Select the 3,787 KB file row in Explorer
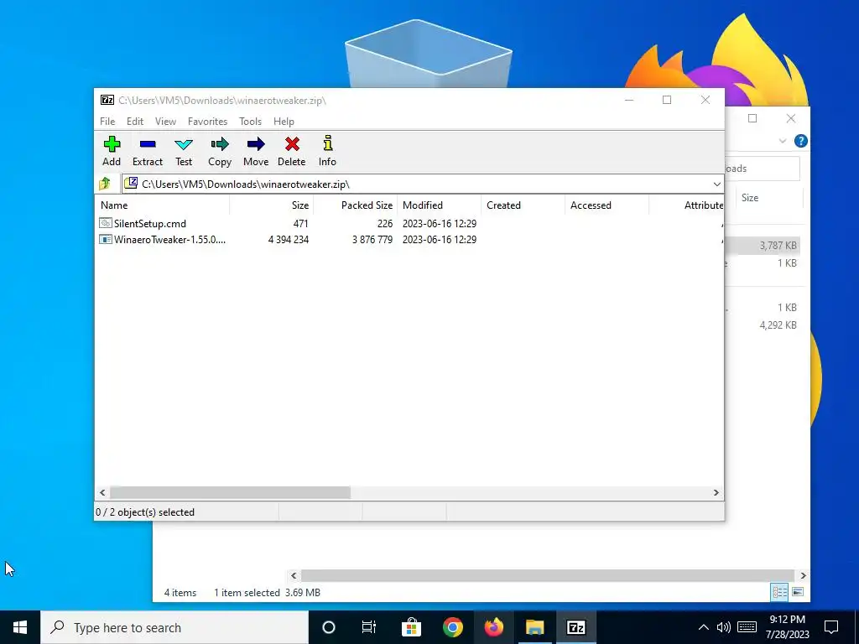 coord(763,246)
